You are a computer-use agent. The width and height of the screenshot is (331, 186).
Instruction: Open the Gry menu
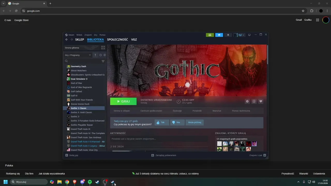[96, 35]
